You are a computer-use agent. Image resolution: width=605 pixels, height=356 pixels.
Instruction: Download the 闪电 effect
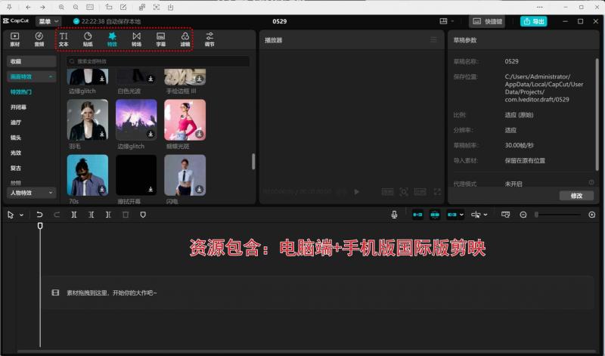tap(199, 190)
